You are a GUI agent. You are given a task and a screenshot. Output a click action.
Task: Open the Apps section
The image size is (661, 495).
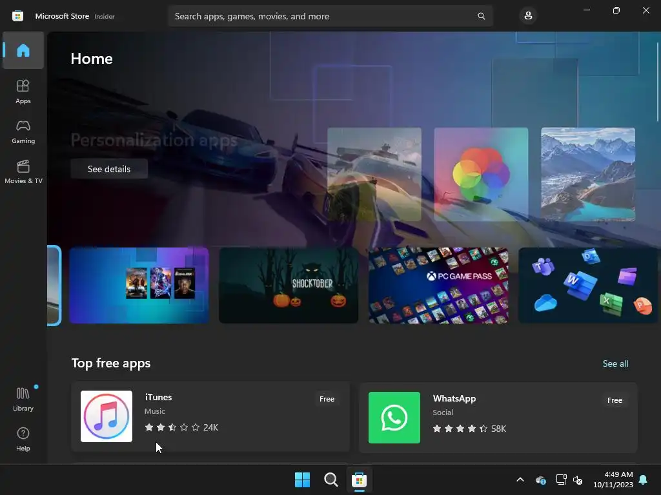[23, 92]
